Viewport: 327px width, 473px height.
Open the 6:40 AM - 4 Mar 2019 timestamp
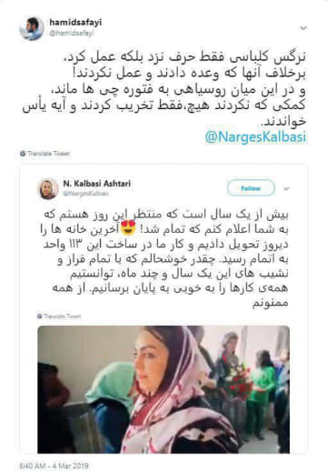(54, 466)
